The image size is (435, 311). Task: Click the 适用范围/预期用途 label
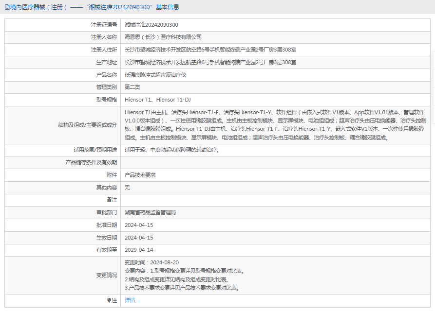[95, 150]
